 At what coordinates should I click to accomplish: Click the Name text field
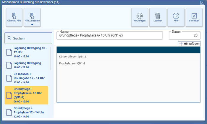(109, 35)
